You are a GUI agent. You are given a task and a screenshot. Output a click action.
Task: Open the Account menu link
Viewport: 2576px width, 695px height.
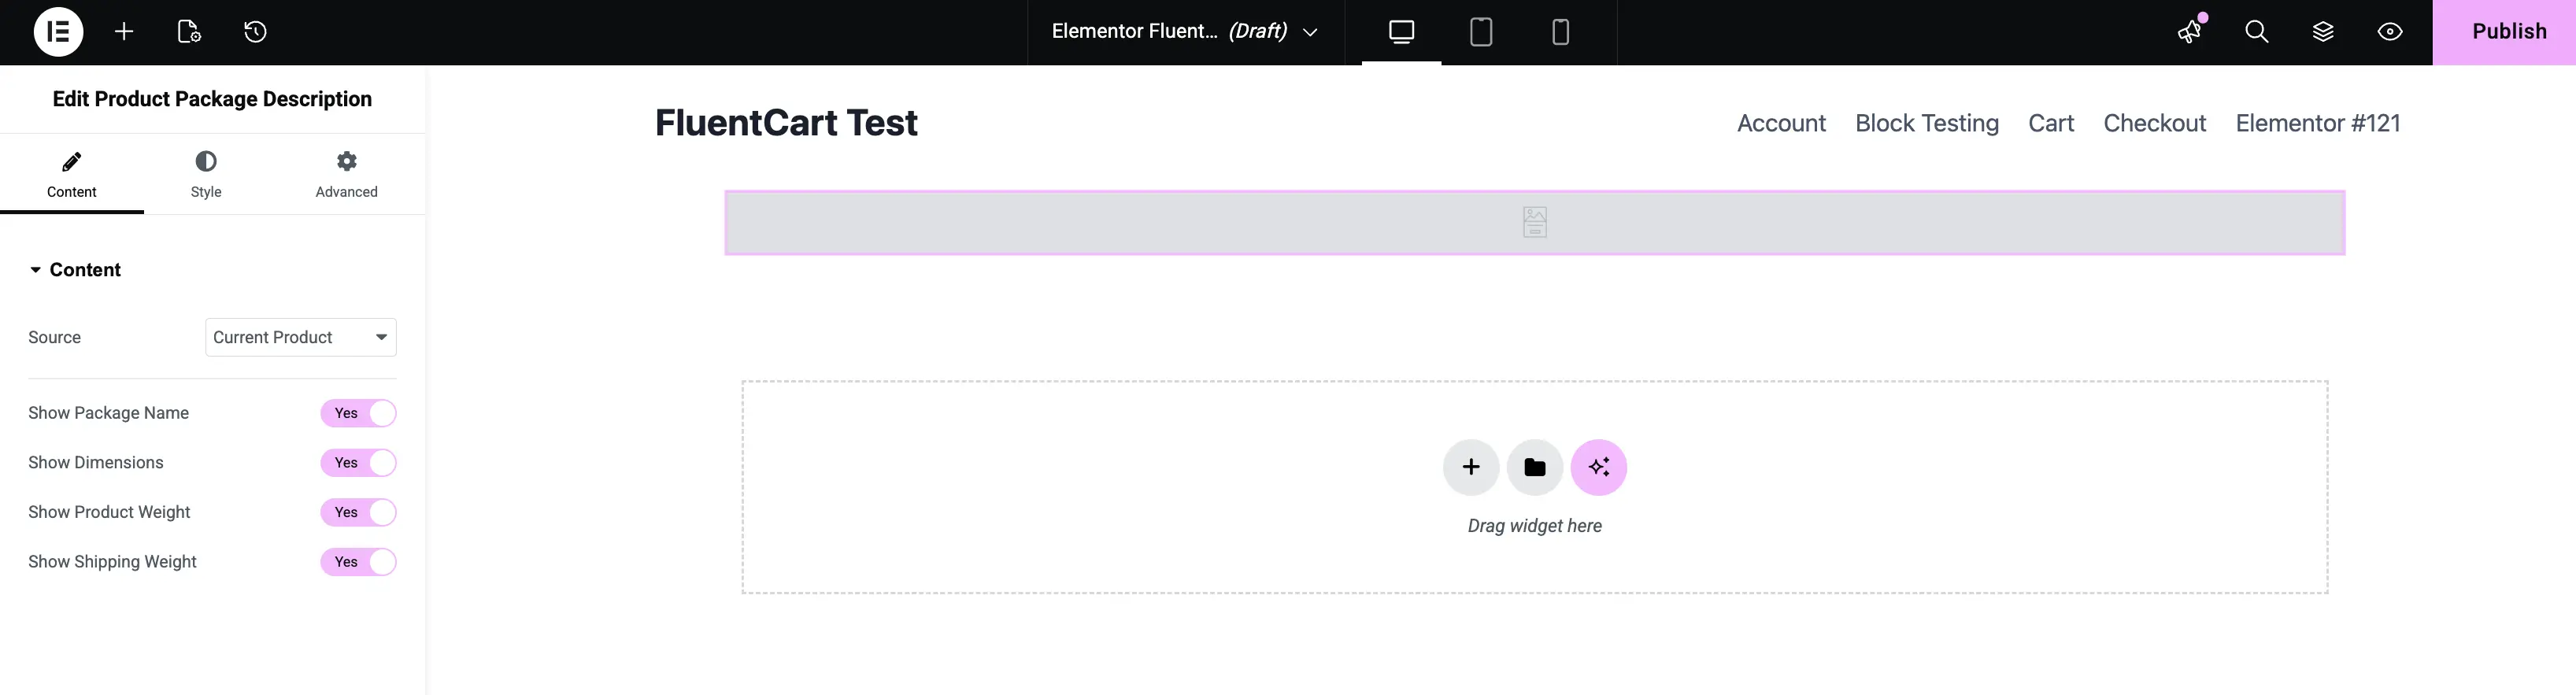coord(1781,123)
